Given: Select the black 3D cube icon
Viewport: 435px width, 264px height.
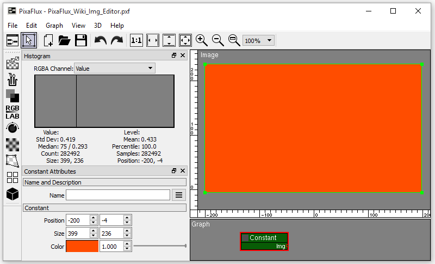Looking at the screenshot, I should click(12, 193).
